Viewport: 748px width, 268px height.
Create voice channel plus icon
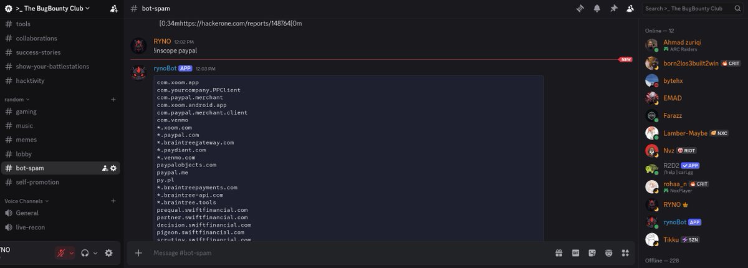(x=113, y=201)
